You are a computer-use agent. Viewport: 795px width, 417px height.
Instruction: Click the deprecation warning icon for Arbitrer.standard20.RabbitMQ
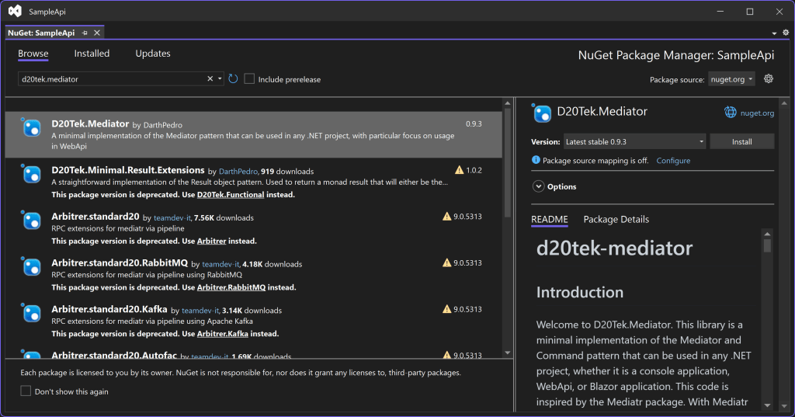[446, 263]
